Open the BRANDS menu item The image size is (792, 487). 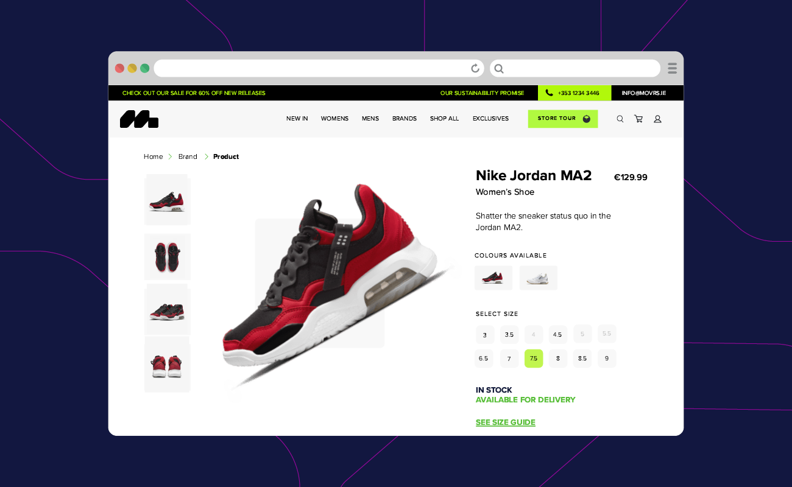(x=405, y=119)
